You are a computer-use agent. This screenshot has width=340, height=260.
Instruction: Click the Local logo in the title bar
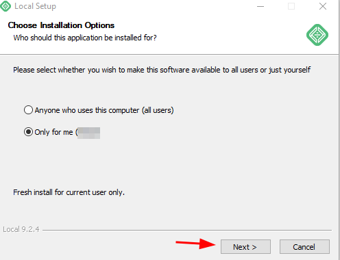[5, 6]
